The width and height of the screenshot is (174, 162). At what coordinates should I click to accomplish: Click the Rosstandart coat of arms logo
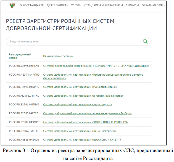pyautogui.click(x=12, y=5)
